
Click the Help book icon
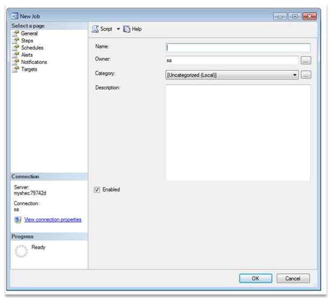(x=127, y=29)
